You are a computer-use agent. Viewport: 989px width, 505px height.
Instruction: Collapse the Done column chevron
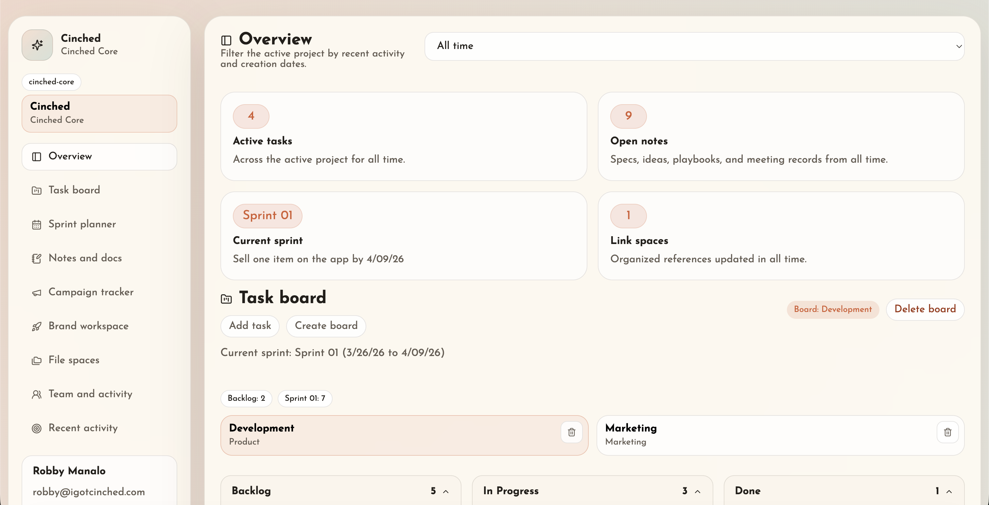[x=949, y=491]
